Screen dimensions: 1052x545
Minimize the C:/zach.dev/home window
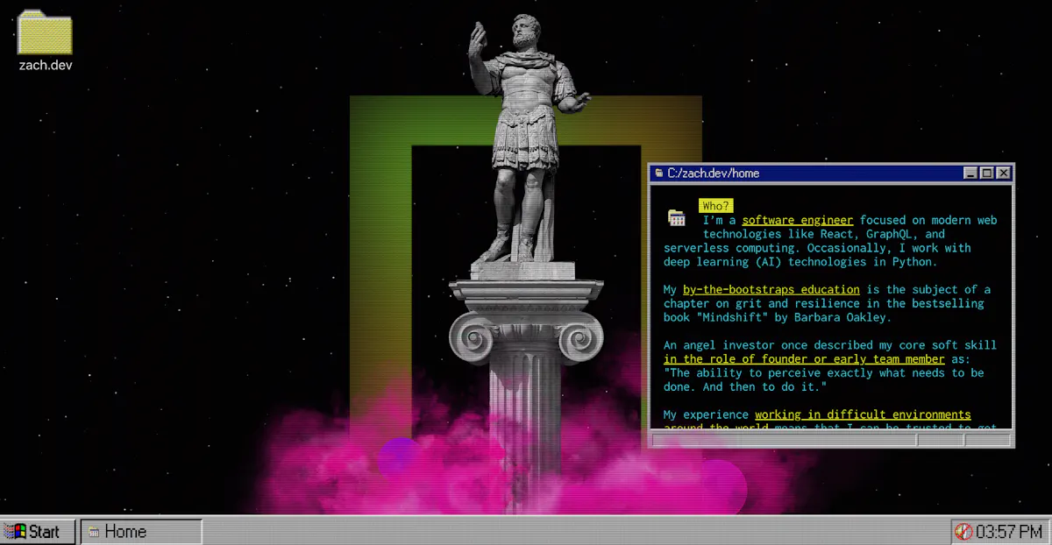coord(970,173)
